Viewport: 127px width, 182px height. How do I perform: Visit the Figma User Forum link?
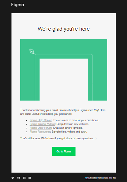(x=41, y=128)
